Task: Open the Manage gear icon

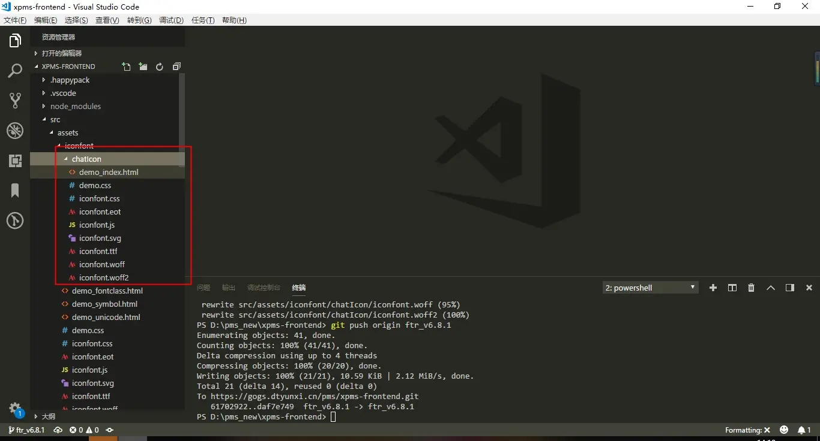Action: click(15, 410)
